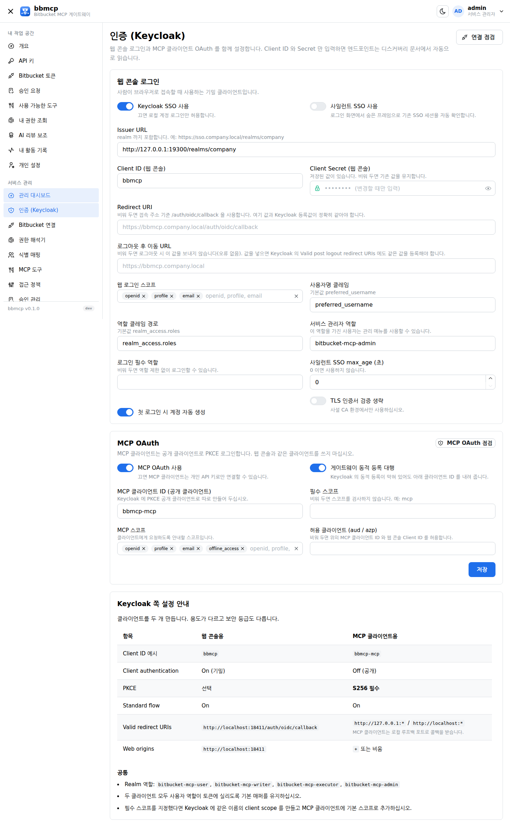Enable the 사일런트 SSO 사용 toggle
The height and width of the screenshot is (834, 510).
pyautogui.click(x=318, y=106)
